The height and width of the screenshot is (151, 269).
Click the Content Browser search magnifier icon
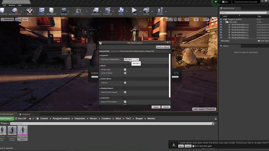coord(213,123)
